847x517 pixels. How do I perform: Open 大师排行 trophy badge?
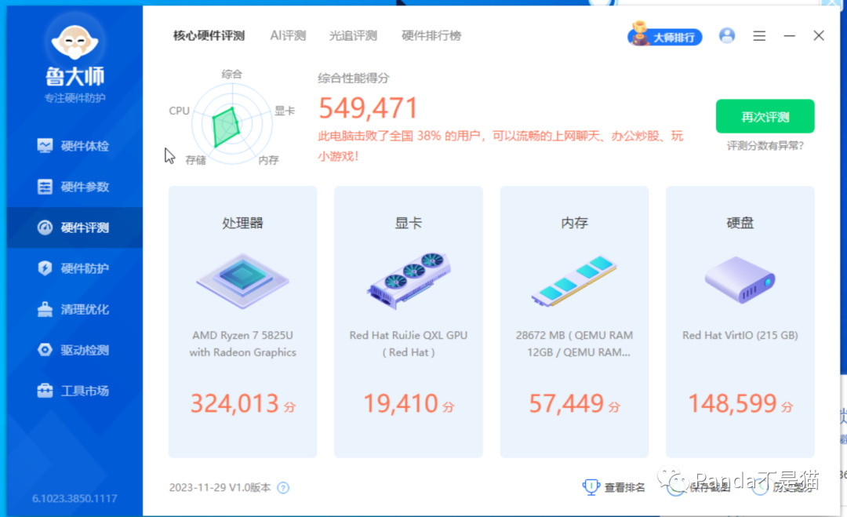[665, 35]
